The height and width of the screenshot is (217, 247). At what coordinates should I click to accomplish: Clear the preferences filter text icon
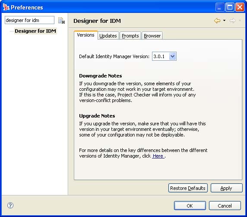(61, 21)
